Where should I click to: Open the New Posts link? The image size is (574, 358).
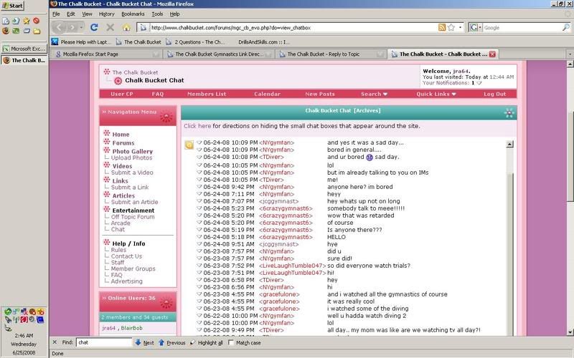pyautogui.click(x=319, y=94)
